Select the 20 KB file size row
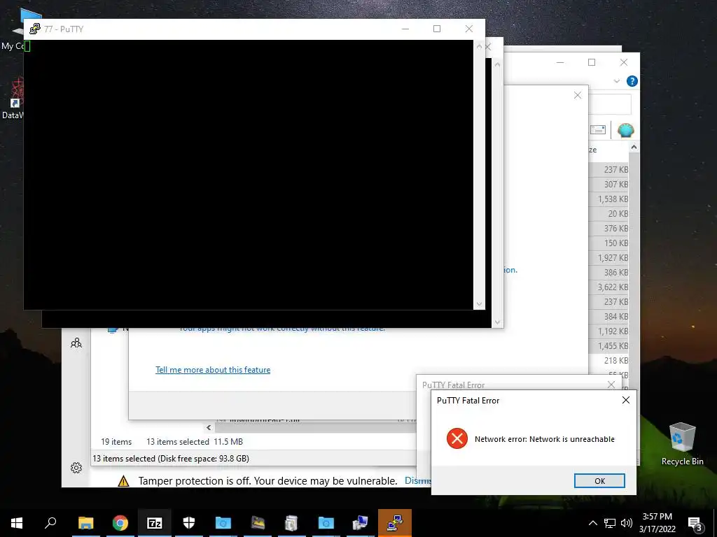This screenshot has height=537, width=717. 608,213
